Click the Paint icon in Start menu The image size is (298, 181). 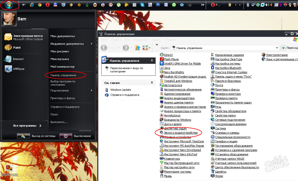pyautogui.click(x=8, y=48)
